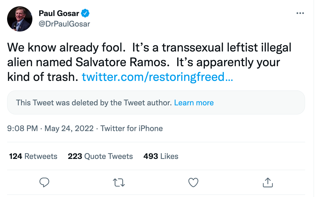Open Paul Gosar profile picture

tap(19, 19)
